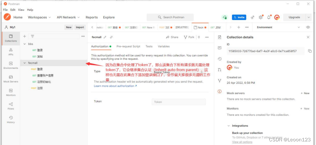
Task: Collapse the Integrations section
Action: [229, 126]
